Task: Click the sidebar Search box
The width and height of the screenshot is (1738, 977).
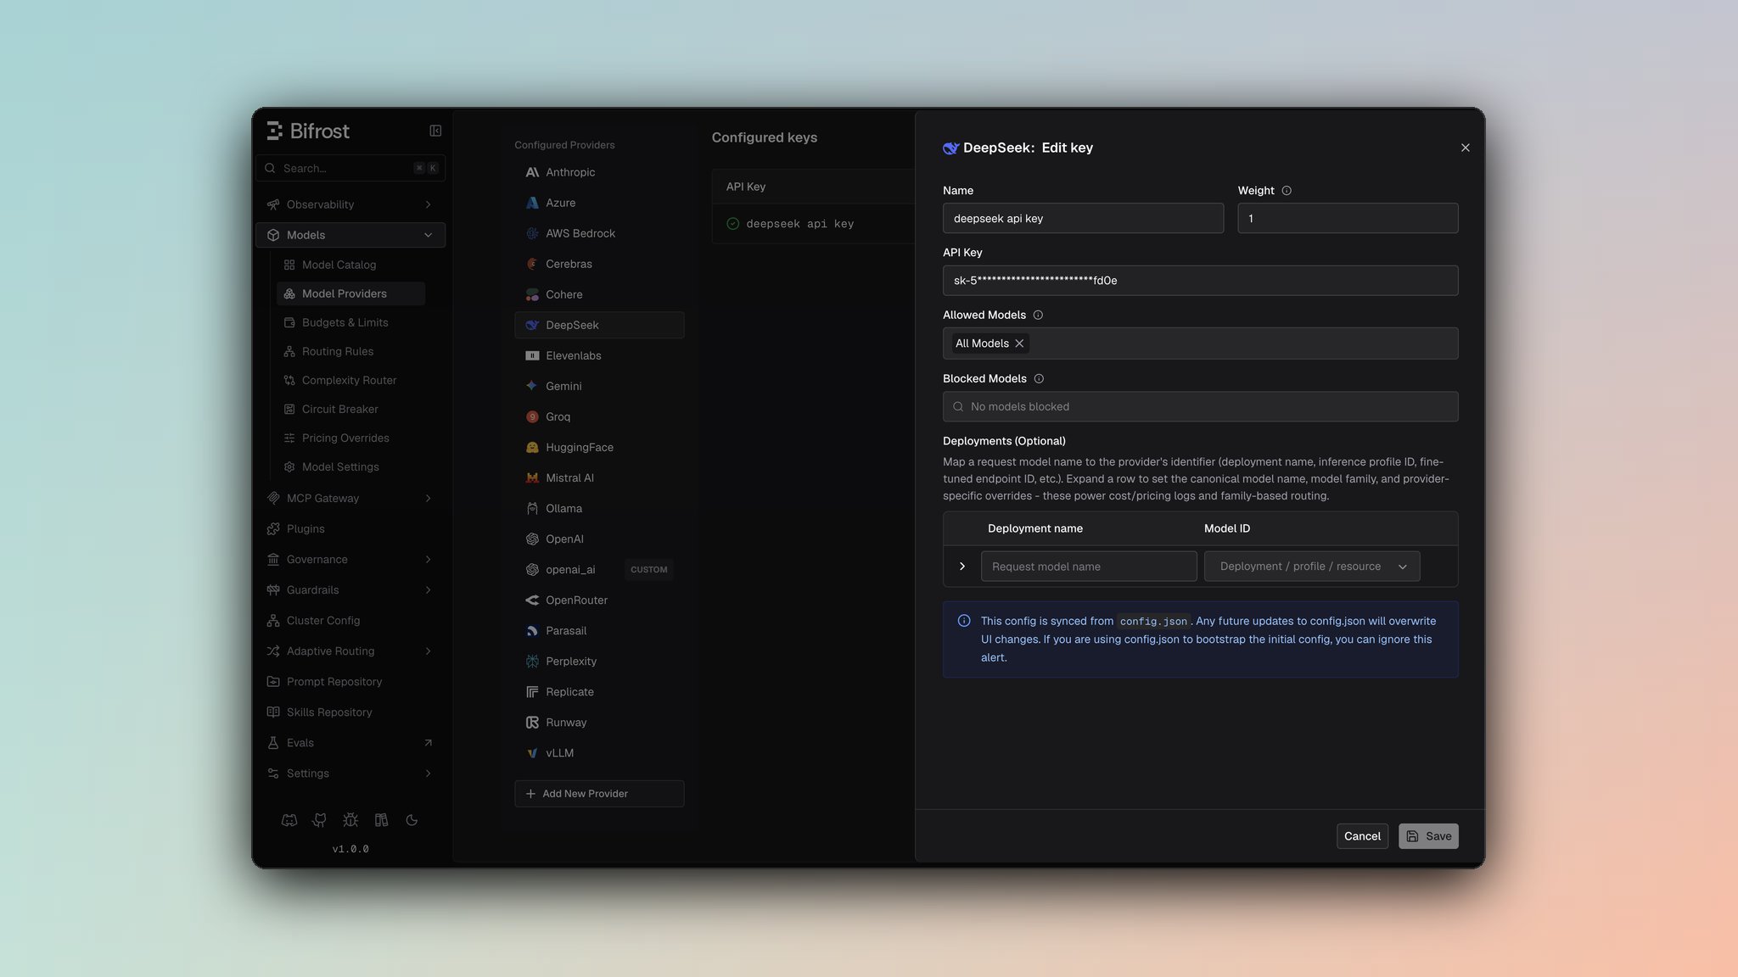Action: (x=350, y=168)
